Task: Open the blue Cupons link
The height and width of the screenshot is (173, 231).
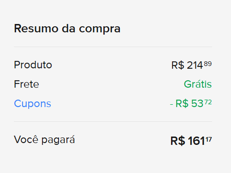Action: (33, 103)
